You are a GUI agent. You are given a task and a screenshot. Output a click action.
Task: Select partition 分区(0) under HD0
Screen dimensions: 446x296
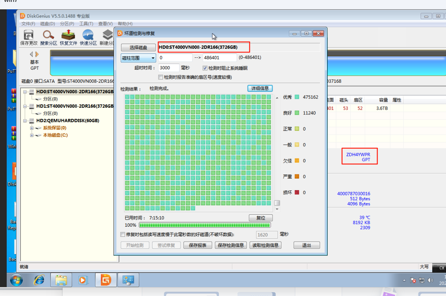[50, 99]
